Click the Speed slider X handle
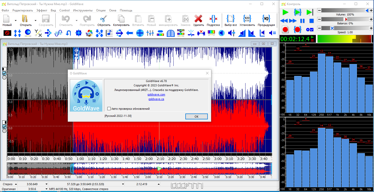Viewport: 374px width, 192px height. pos(332,28)
